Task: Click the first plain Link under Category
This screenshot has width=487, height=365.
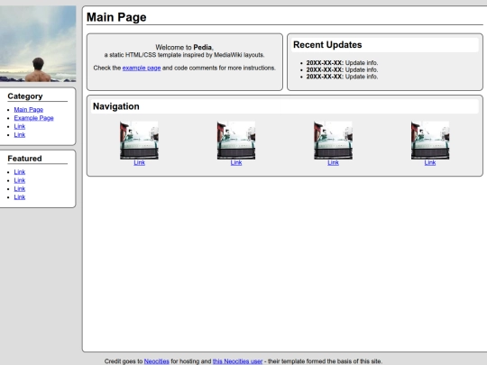Action: coord(20,126)
